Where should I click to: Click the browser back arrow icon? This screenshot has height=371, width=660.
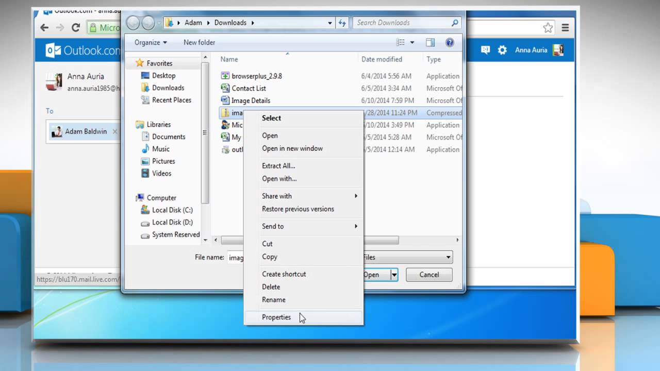pyautogui.click(x=44, y=28)
